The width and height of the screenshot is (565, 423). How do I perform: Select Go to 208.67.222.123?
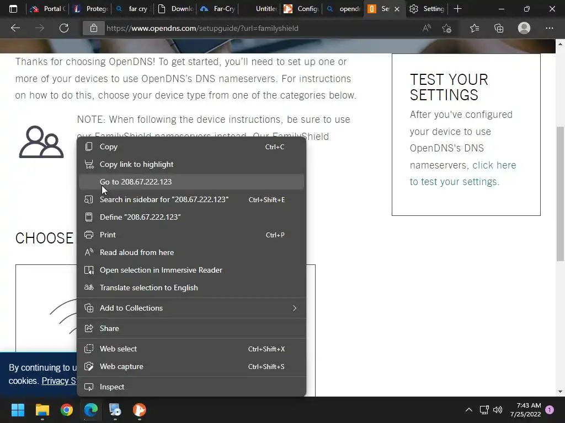pos(191,182)
